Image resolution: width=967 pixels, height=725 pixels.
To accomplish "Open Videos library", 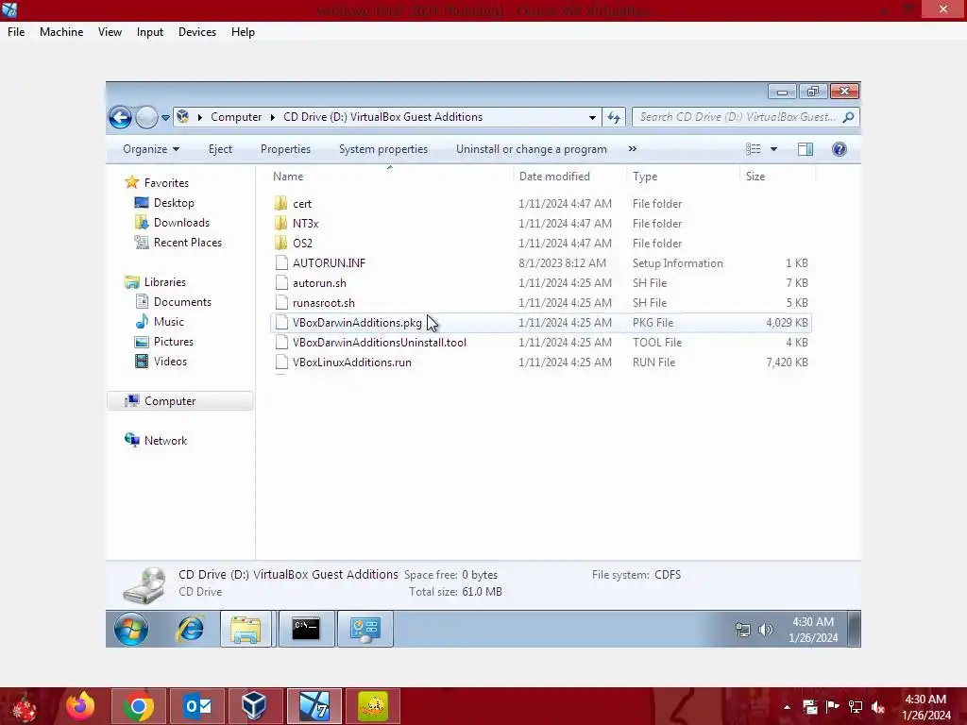I will [170, 362].
